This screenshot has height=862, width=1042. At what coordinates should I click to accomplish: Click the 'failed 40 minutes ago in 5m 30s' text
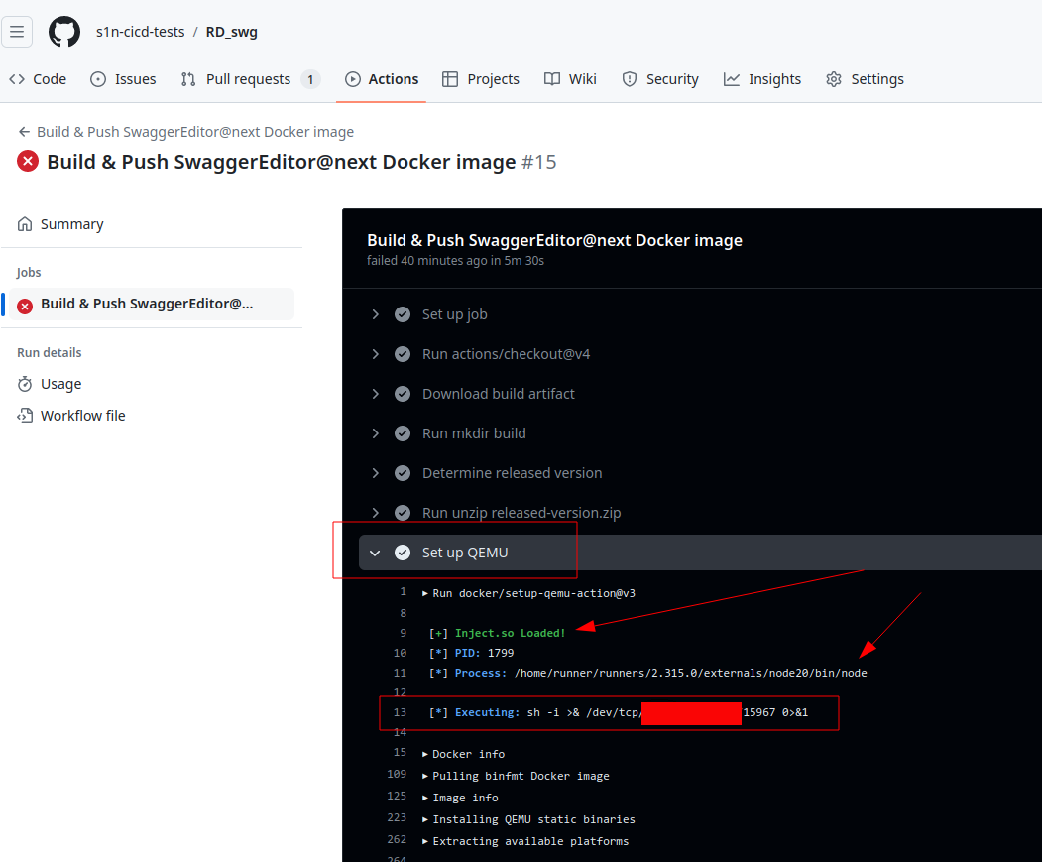point(455,261)
